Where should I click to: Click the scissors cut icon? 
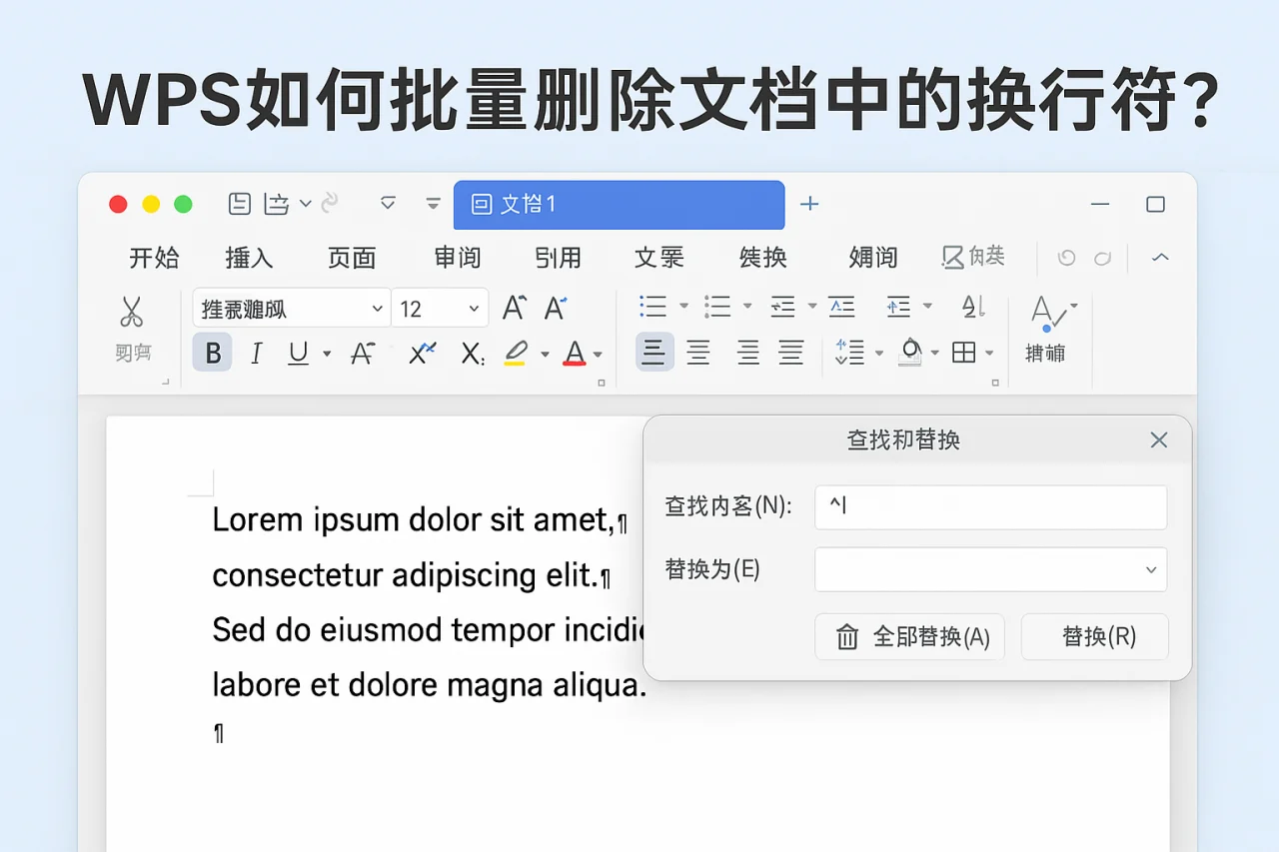click(x=131, y=312)
